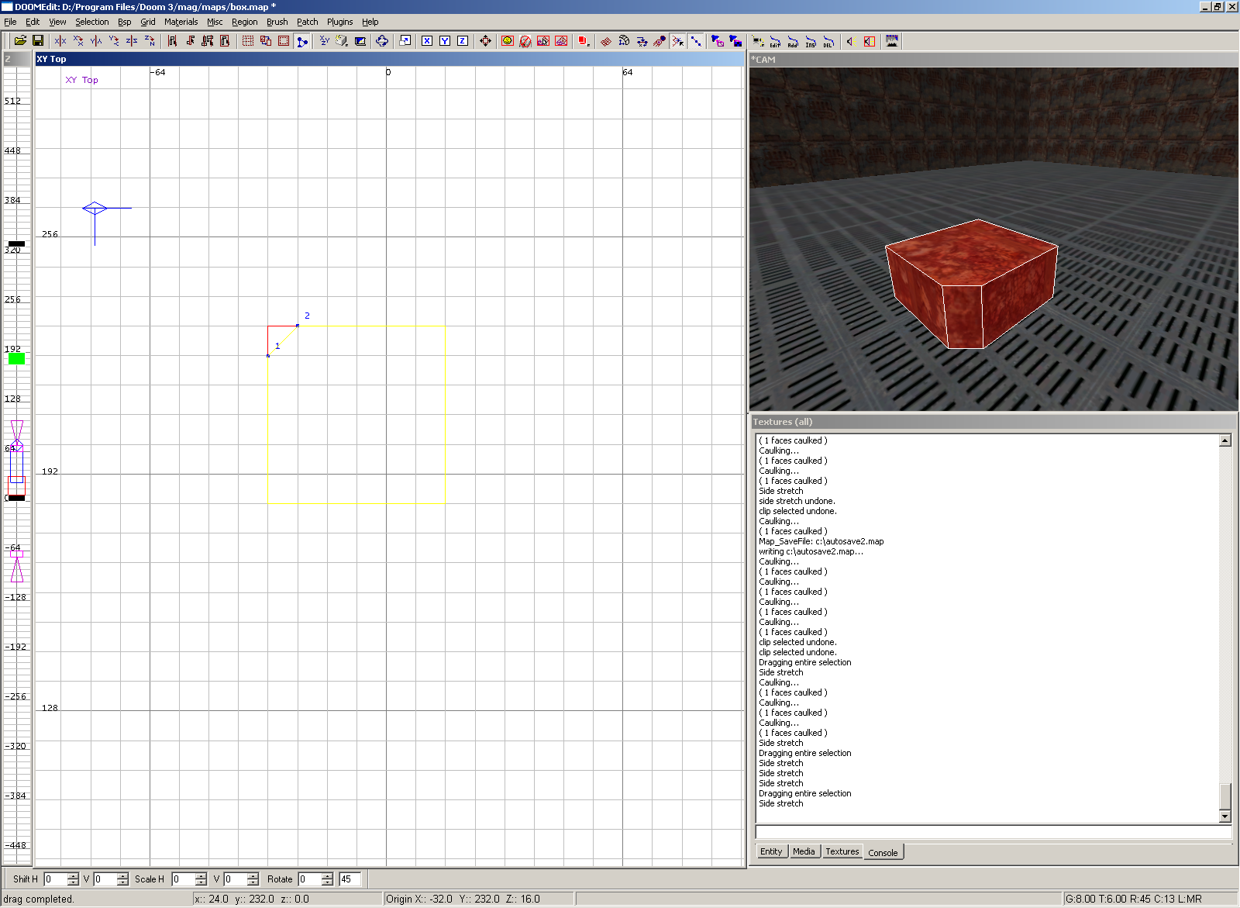The width and height of the screenshot is (1240, 908).
Task: Increase the Shift H value with up arrow
Action: tap(73, 875)
